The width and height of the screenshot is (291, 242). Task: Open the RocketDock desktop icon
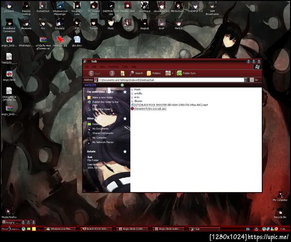tap(43, 7)
